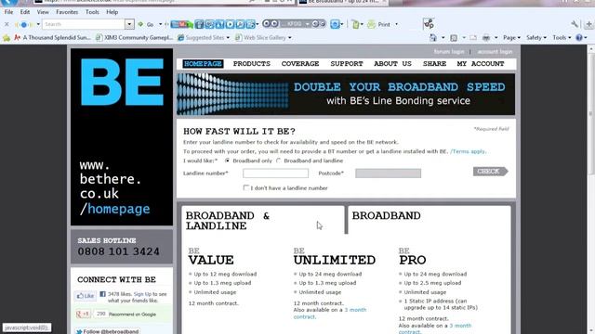Click the Google +1 button
595x334 pixels.
click(x=83, y=314)
